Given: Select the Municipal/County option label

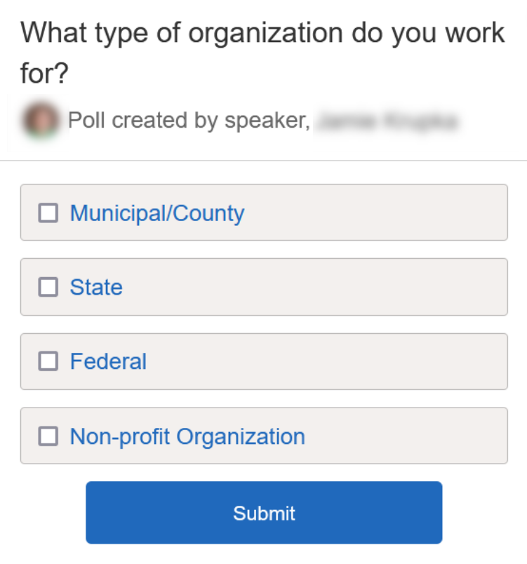Looking at the screenshot, I should pos(156,213).
